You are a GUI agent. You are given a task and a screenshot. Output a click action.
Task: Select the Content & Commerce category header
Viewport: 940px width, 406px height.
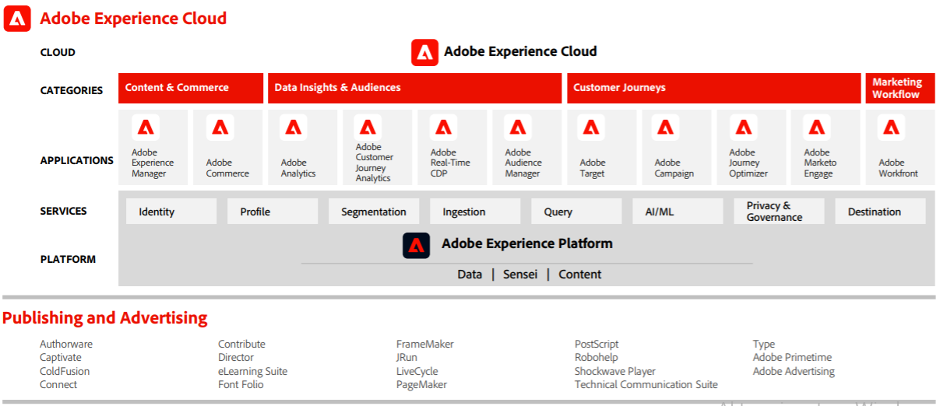[x=191, y=88]
